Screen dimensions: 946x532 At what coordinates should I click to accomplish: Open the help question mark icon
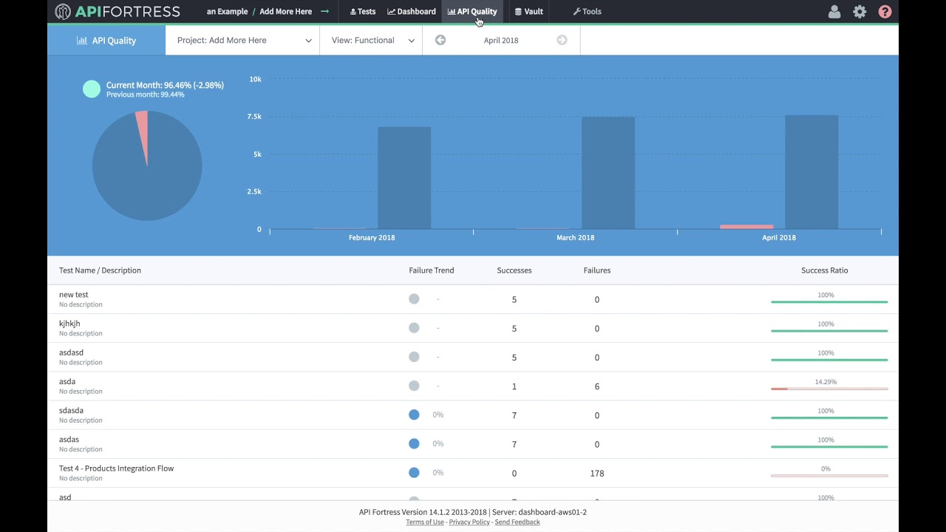(885, 12)
